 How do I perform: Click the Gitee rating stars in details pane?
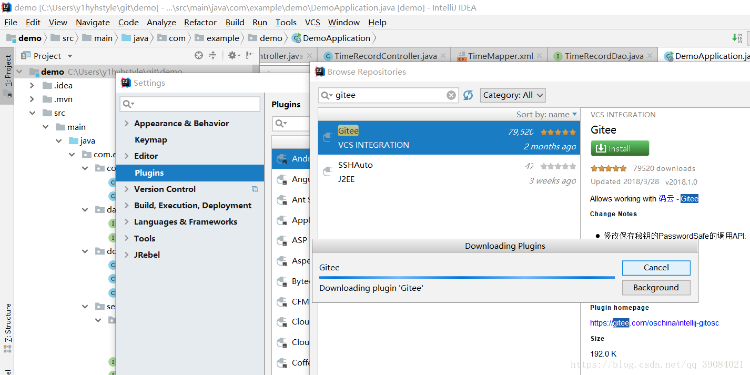pyautogui.click(x=609, y=168)
